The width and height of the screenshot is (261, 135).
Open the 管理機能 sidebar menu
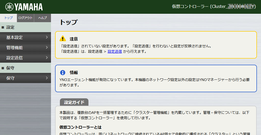15,48
